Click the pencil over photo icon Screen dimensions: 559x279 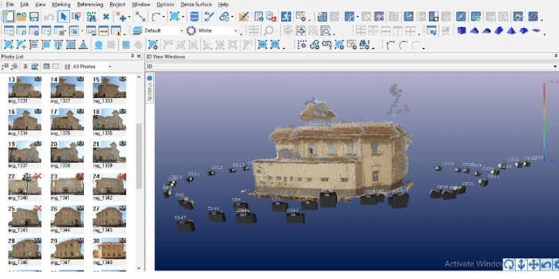(x=244, y=16)
